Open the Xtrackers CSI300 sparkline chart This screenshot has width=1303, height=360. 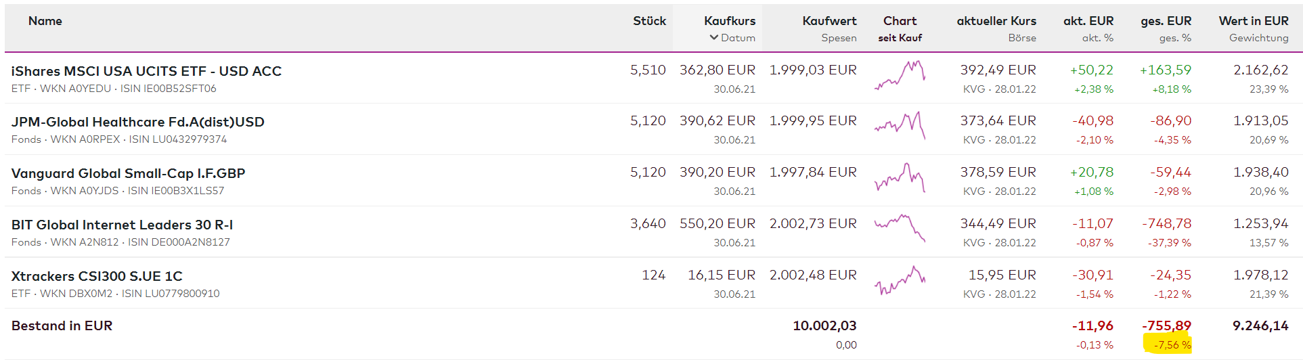[x=900, y=280]
